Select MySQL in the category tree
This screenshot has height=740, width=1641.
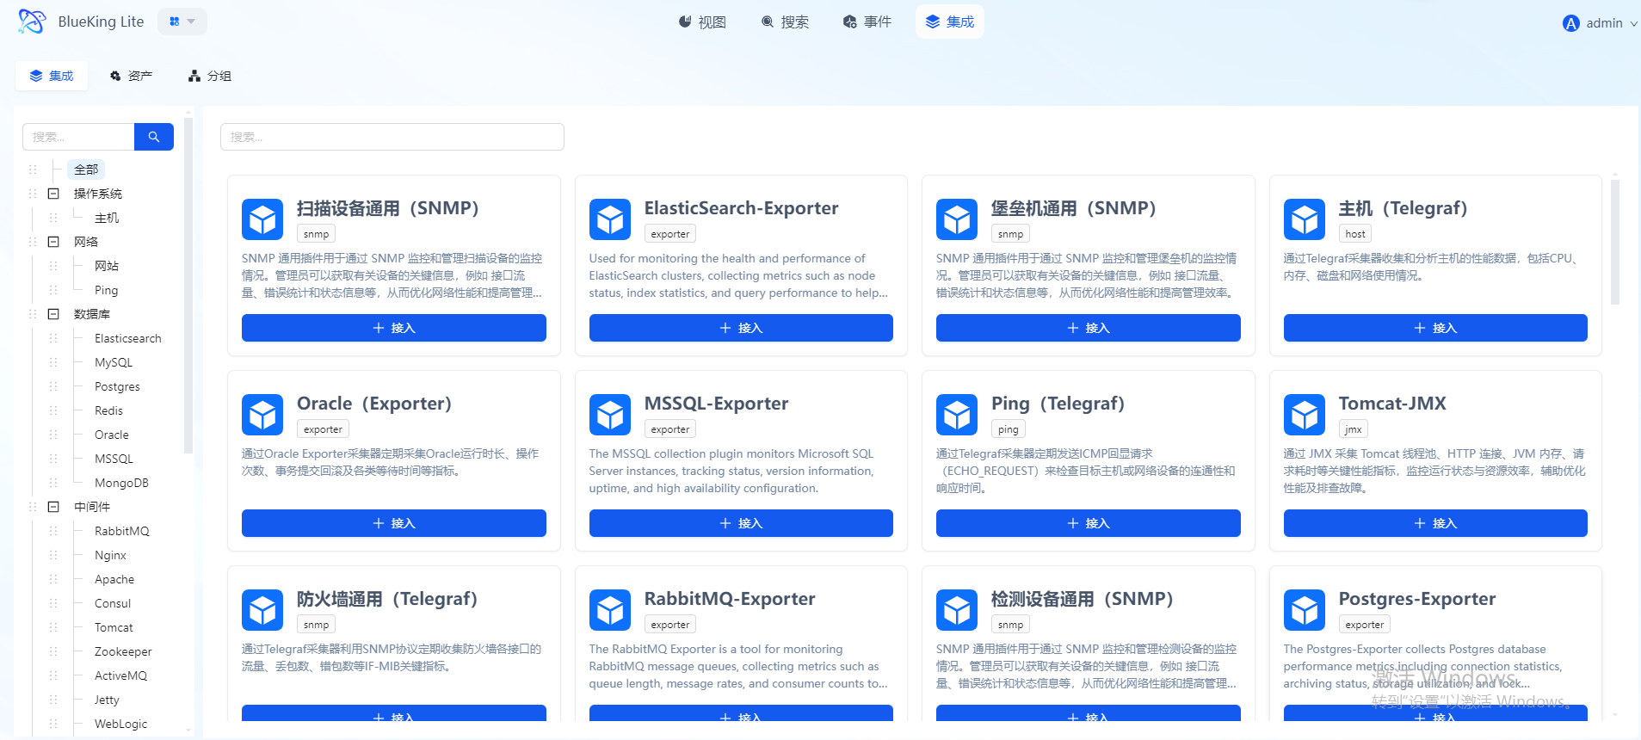pos(114,362)
